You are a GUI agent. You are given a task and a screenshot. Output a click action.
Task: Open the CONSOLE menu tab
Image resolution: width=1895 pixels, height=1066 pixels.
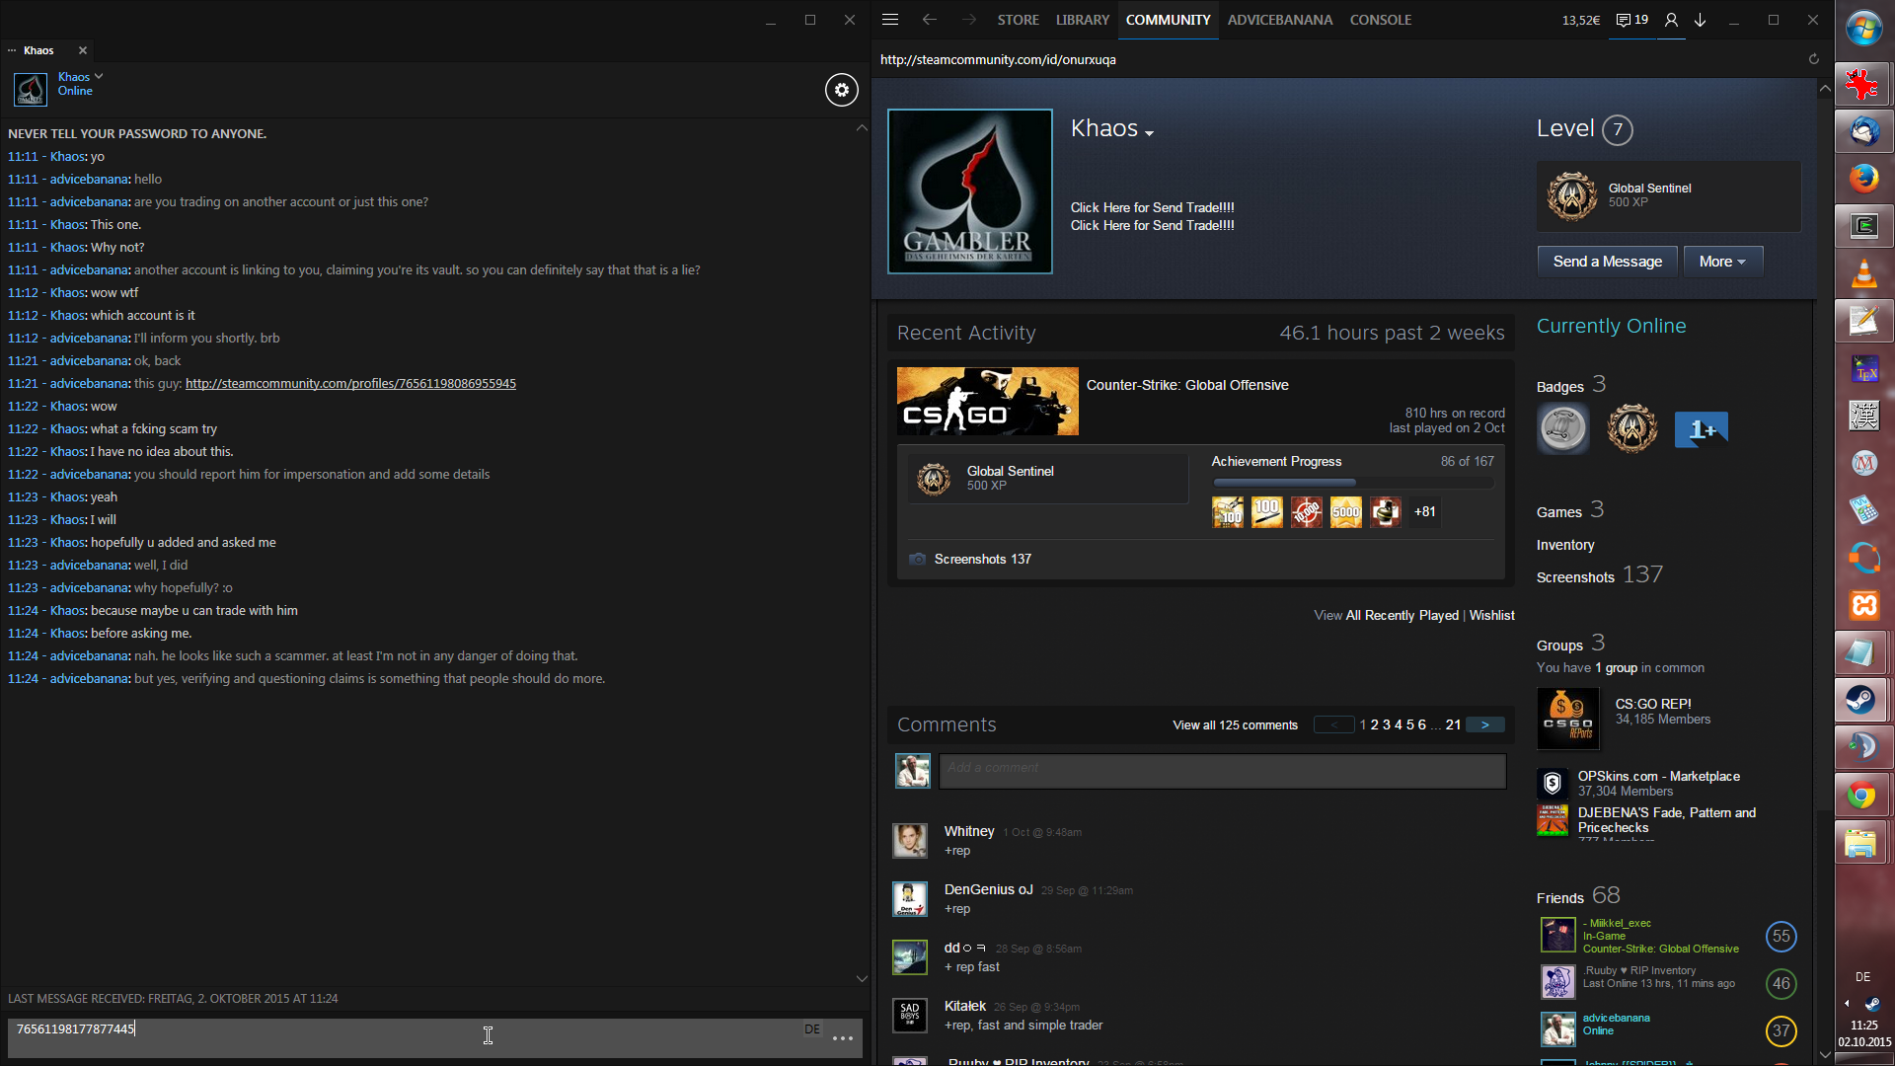(x=1380, y=20)
